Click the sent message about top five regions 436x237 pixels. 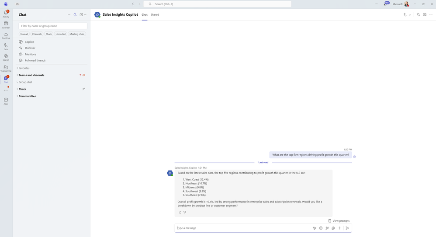pos(311,155)
